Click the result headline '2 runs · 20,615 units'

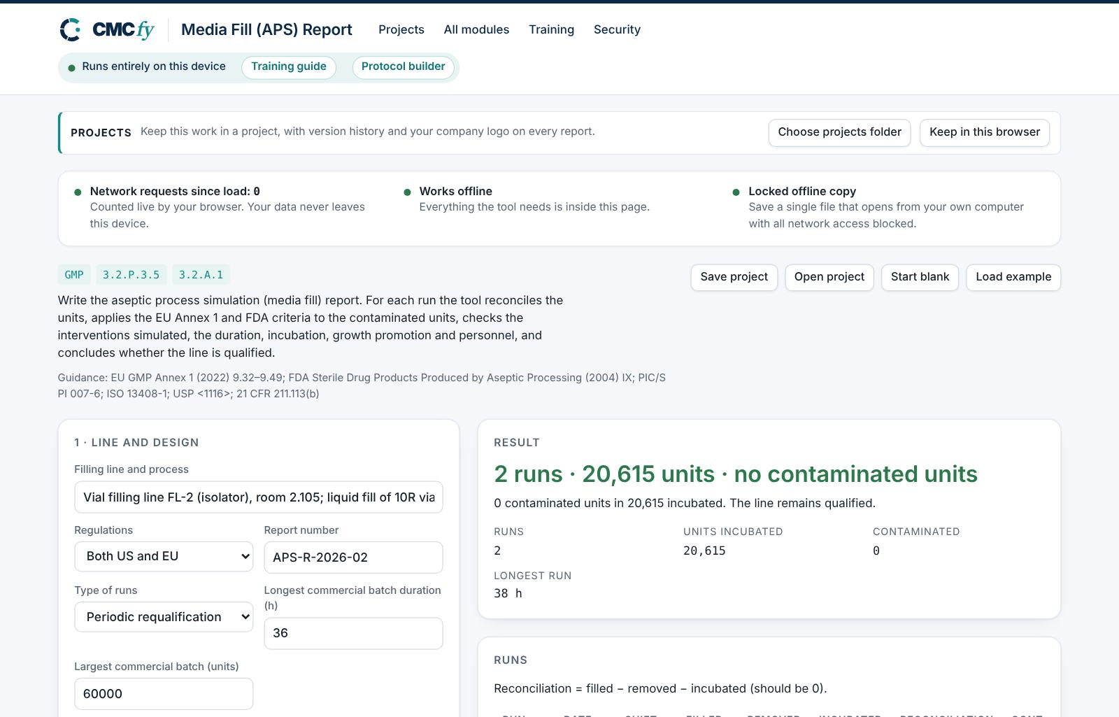(x=736, y=474)
